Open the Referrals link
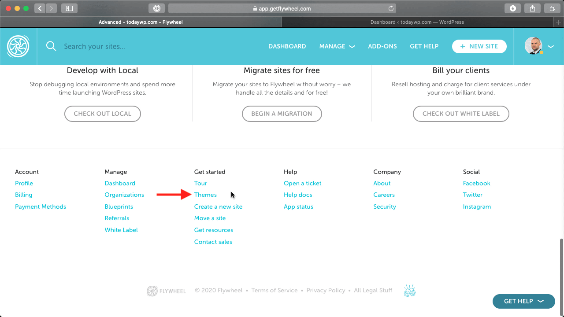Image resolution: width=564 pixels, height=317 pixels. coord(117,218)
